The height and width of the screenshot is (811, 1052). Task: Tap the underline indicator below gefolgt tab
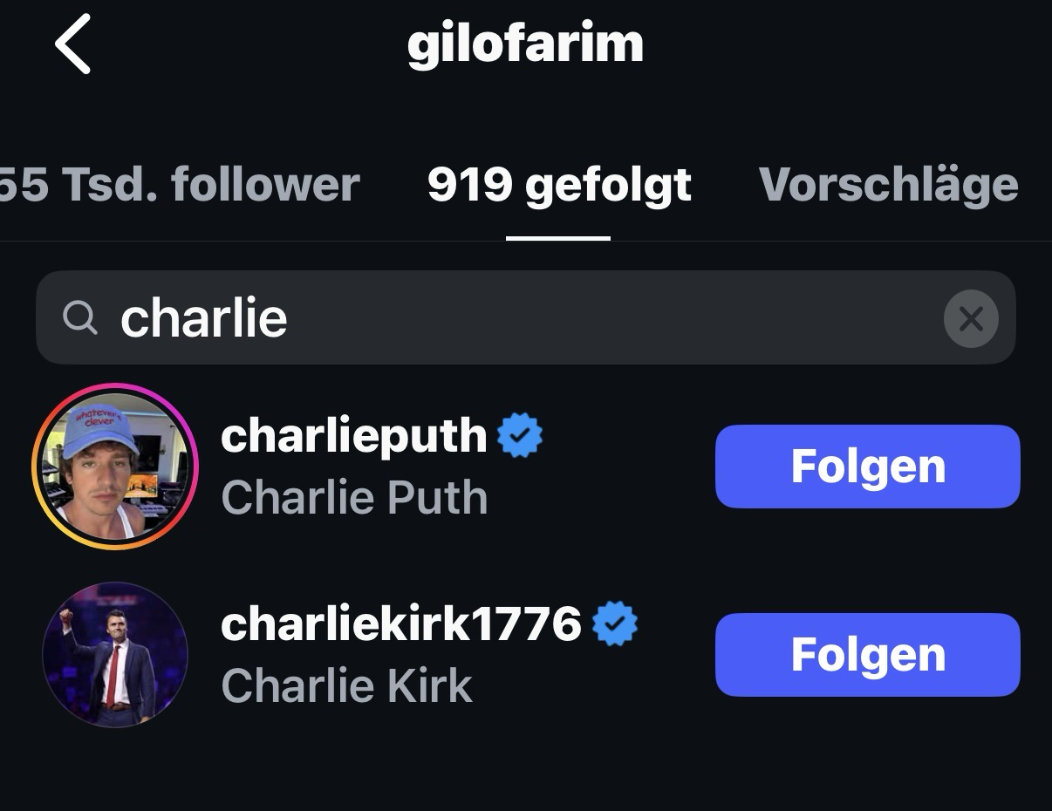click(558, 238)
